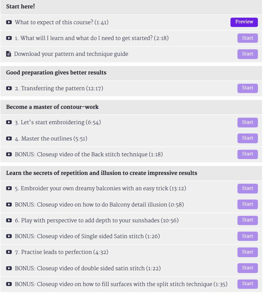Click video icon beside What to expect lecture

click(9, 22)
